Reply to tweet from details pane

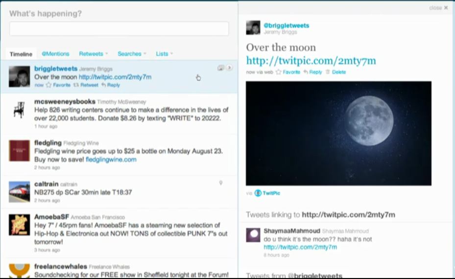312,72
